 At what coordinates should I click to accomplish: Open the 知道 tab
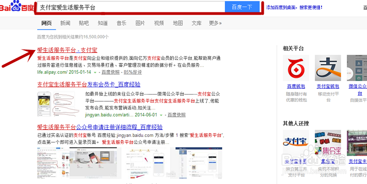pyautogui.click(x=103, y=23)
